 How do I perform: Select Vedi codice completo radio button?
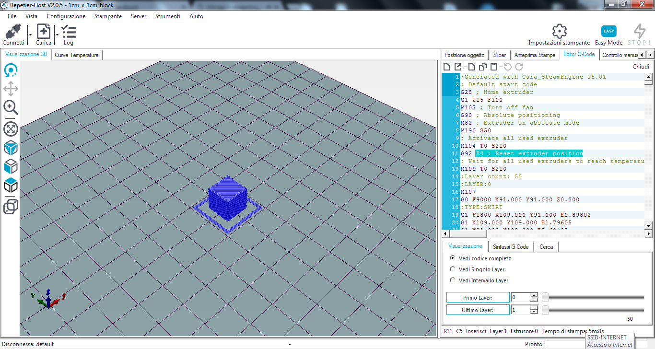[x=453, y=258]
